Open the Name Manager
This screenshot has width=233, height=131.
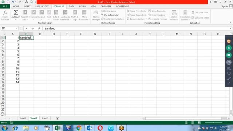(x=96, y=15)
